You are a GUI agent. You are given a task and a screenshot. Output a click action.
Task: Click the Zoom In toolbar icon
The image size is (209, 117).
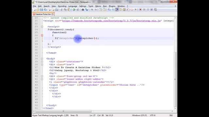[92, 9]
